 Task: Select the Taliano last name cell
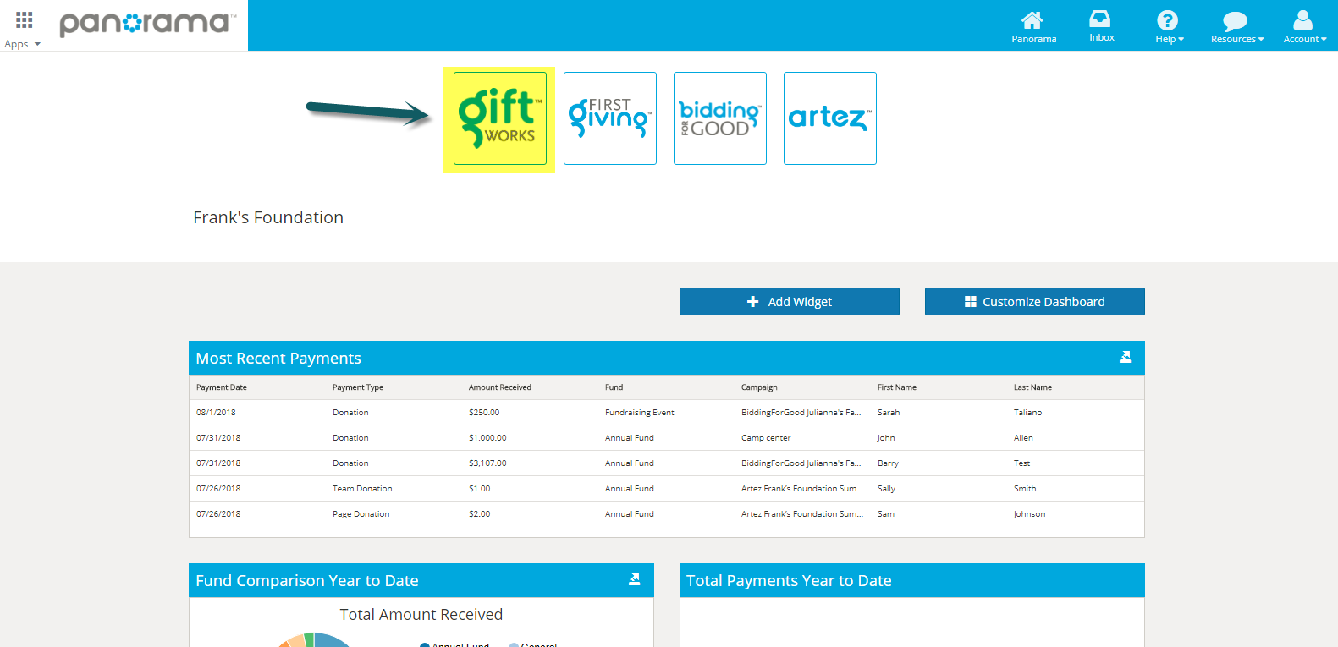pyautogui.click(x=1027, y=413)
